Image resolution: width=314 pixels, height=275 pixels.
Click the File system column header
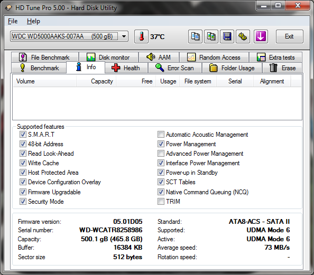(x=198, y=81)
